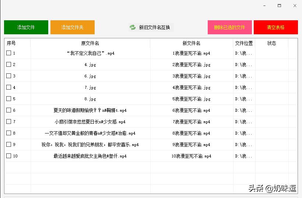302x198 pixels.
Task: Click new name 8浪漫至死不渝.mp4
Action: [x=191, y=133]
